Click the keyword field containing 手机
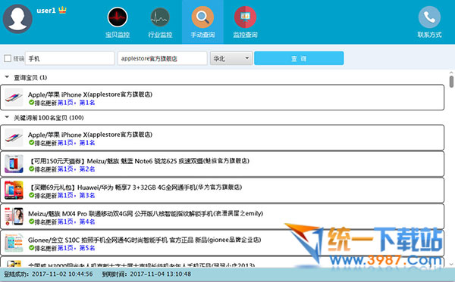455x282 pixels. 70,58
